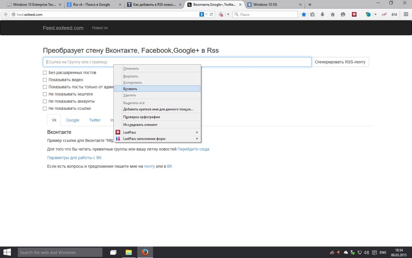Click the graph chart extension icon
This screenshot has height=258, width=412.
[384, 14]
